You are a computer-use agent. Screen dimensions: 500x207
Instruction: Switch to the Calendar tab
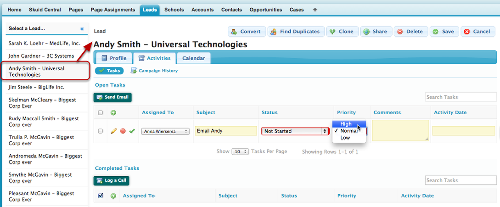(194, 58)
